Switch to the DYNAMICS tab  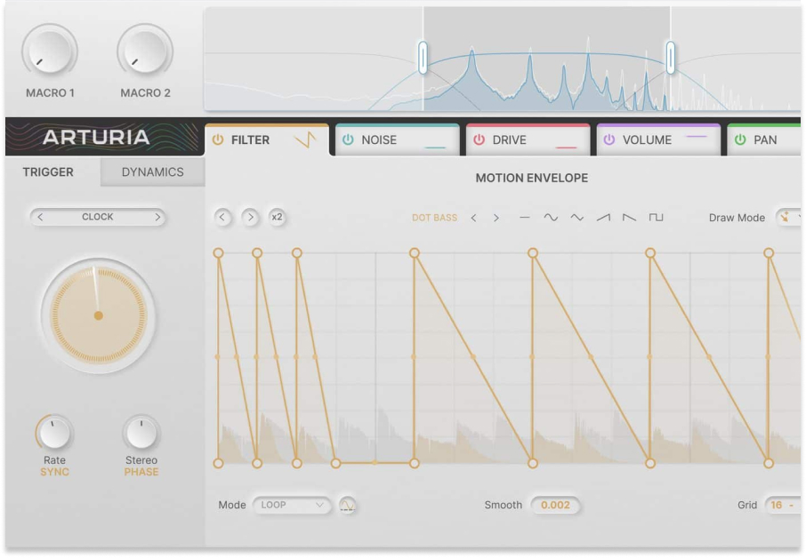coord(152,172)
